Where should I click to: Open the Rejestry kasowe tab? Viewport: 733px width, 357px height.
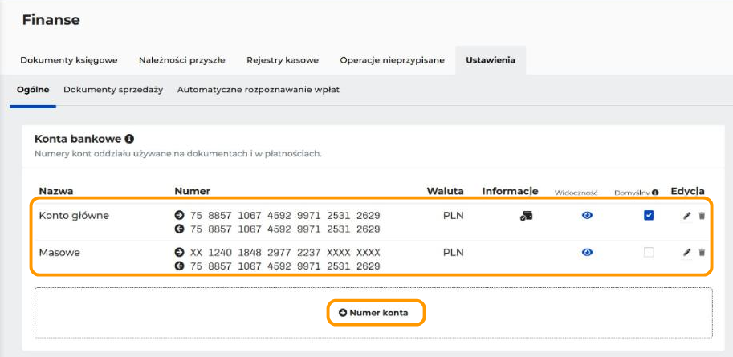(x=283, y=60)
